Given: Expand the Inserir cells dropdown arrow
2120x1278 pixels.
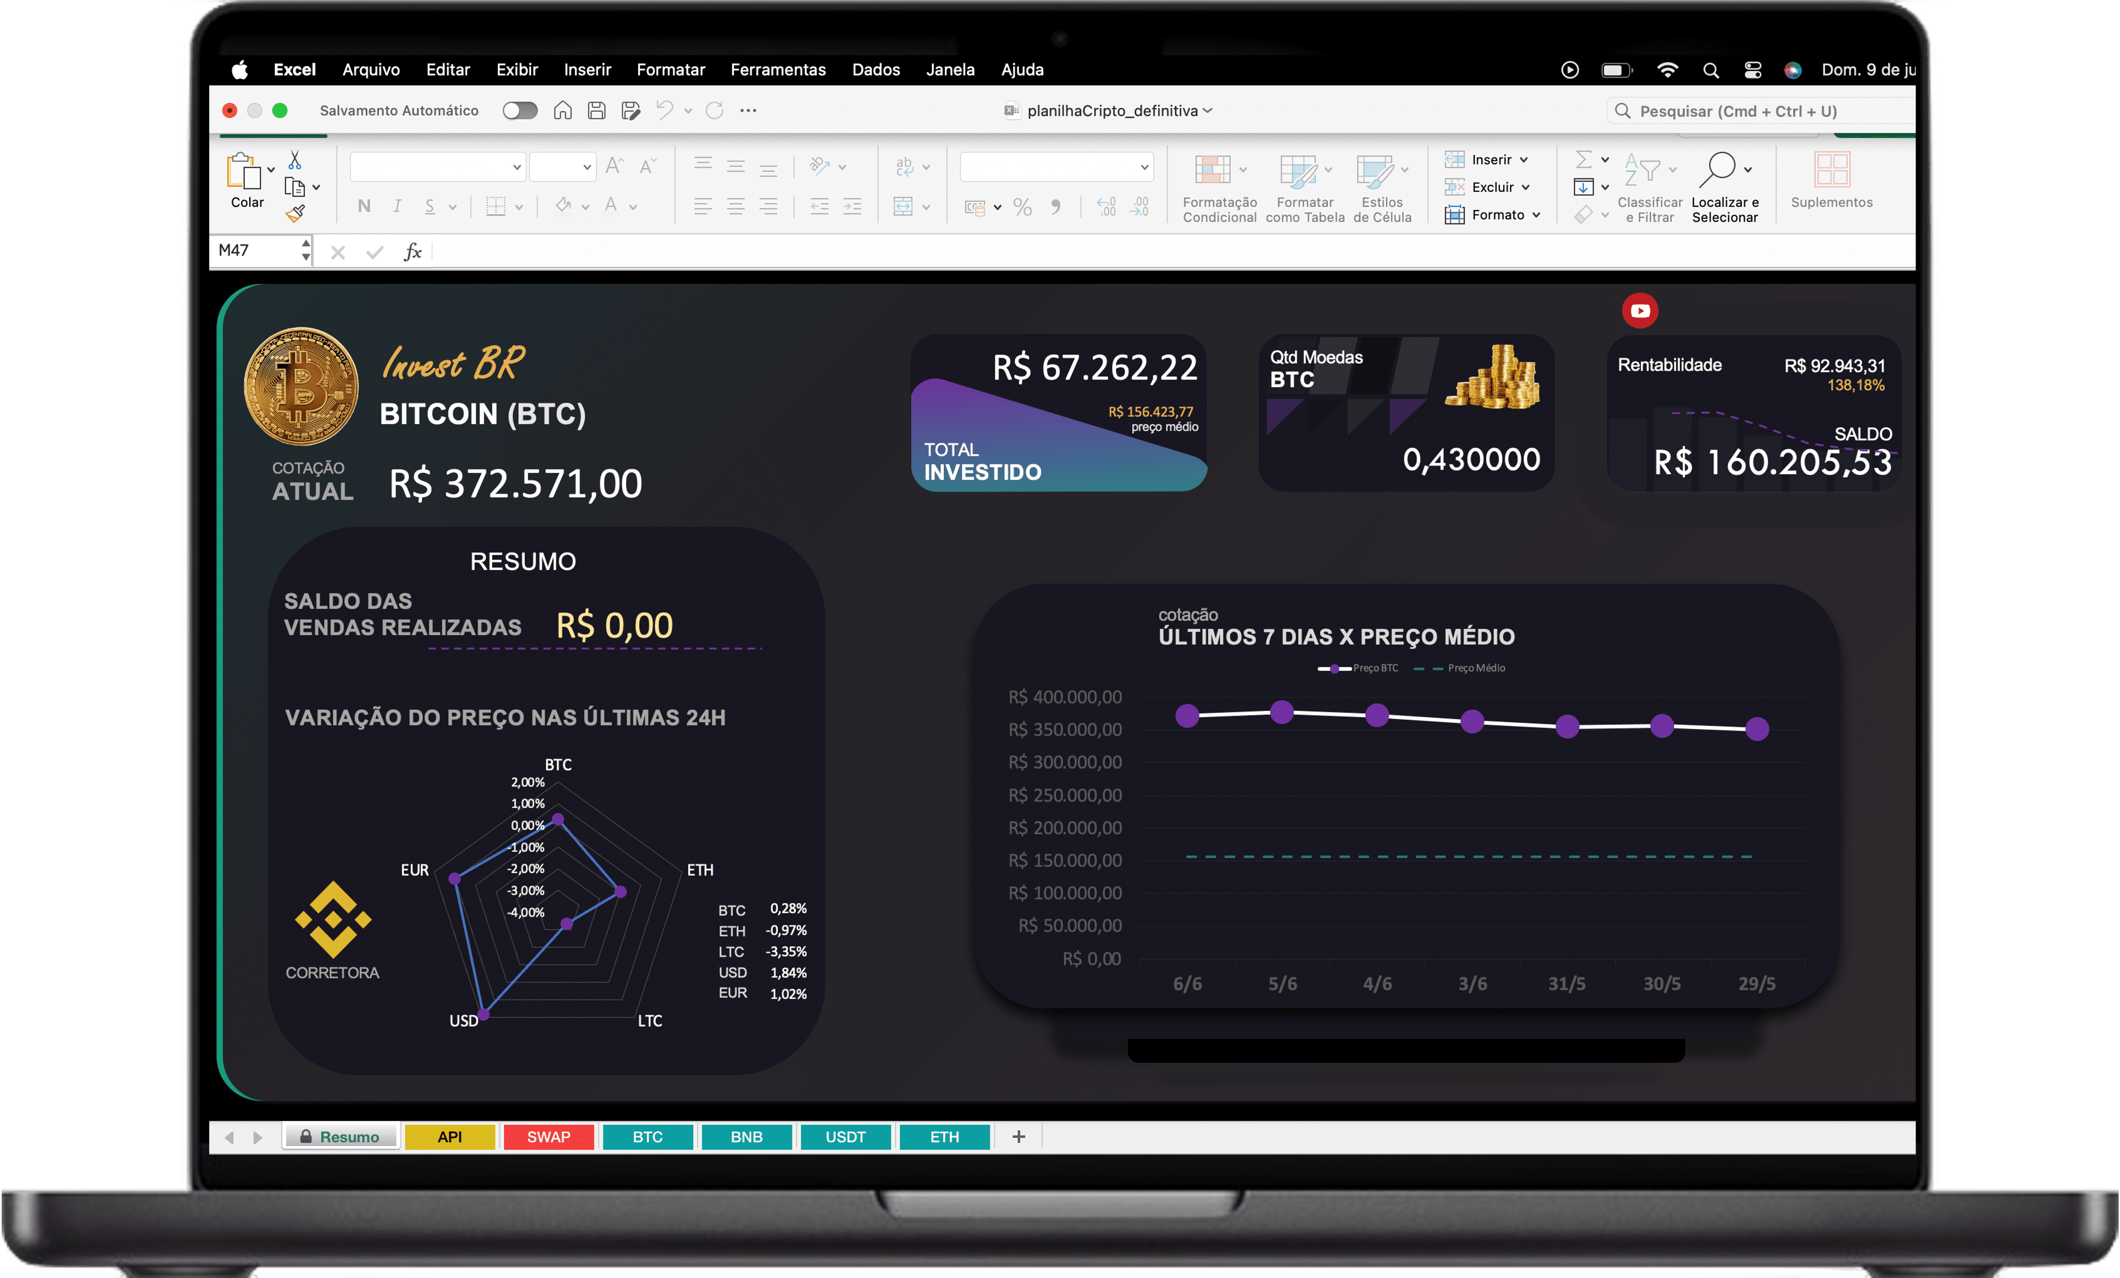Looking at the screenshot, I should 1523,160.
